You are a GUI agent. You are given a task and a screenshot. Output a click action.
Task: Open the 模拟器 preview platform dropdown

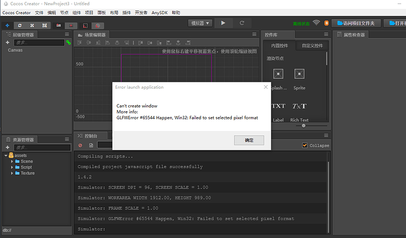pyautogui.click(x=200, y=23)
